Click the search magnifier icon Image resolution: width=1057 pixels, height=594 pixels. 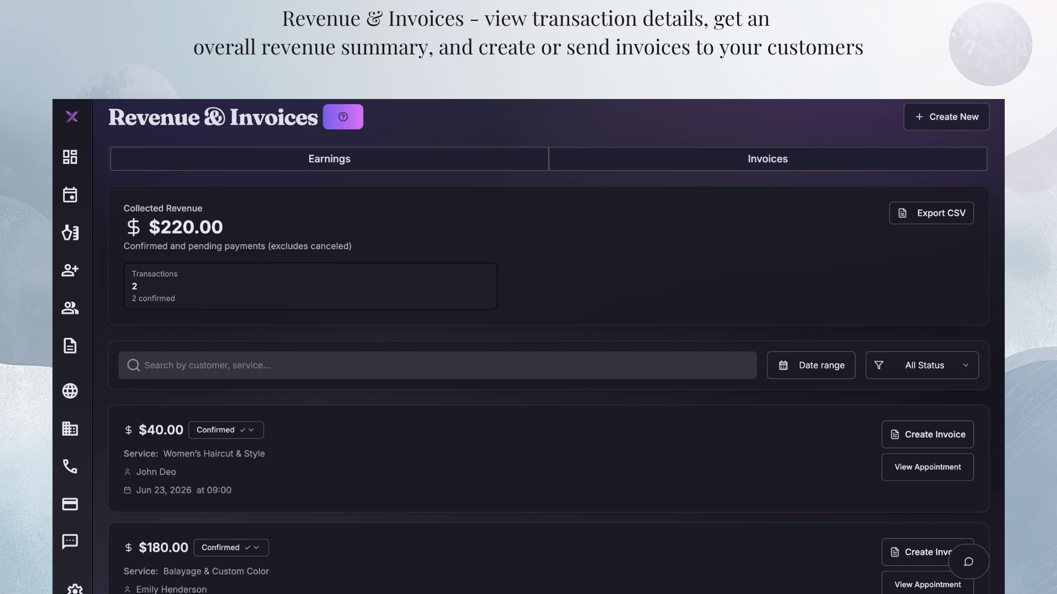coord(133,365)
